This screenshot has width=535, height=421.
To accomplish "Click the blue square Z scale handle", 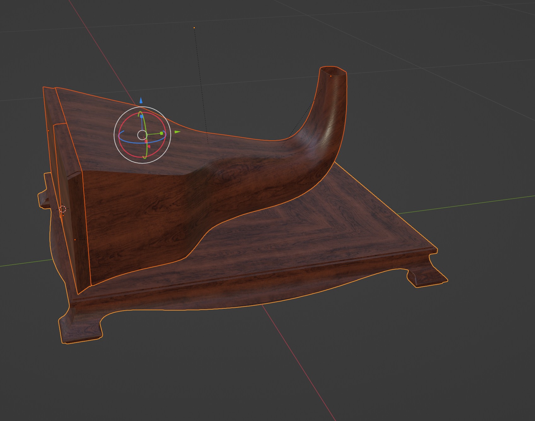I will [x=142, y=117].
